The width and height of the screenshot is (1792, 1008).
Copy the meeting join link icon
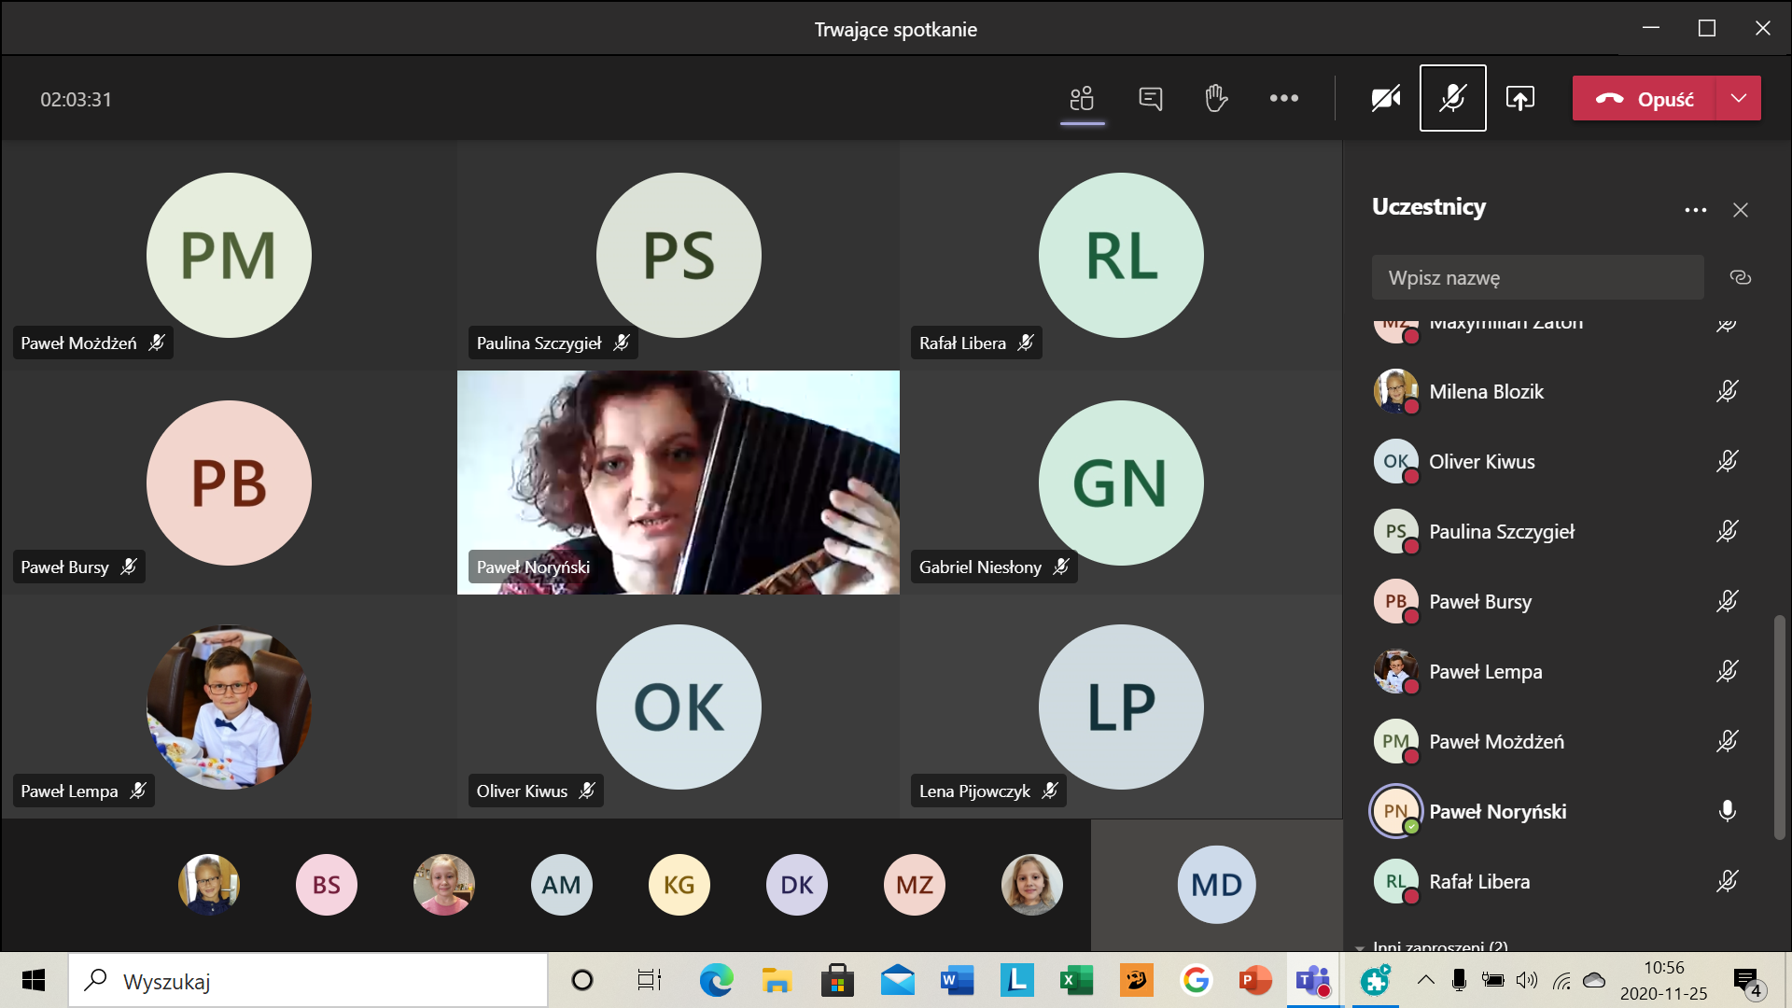[1740, 277]
